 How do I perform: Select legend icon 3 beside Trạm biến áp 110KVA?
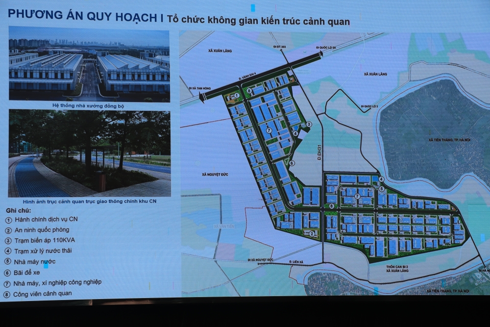(x=9, y=240)
